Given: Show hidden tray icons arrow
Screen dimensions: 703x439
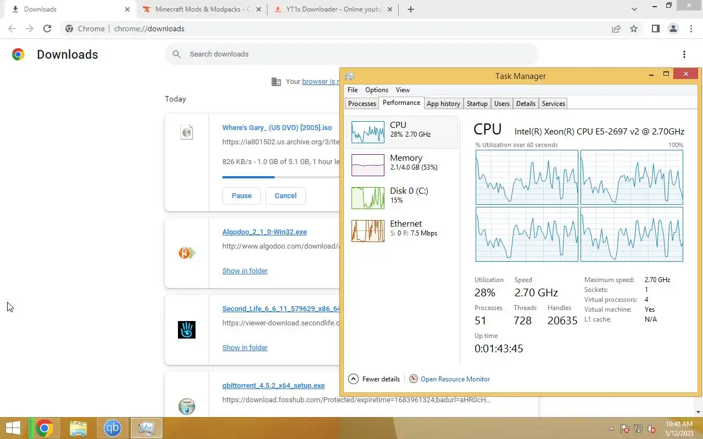Looking at the screenshot, I should (611, 429).
